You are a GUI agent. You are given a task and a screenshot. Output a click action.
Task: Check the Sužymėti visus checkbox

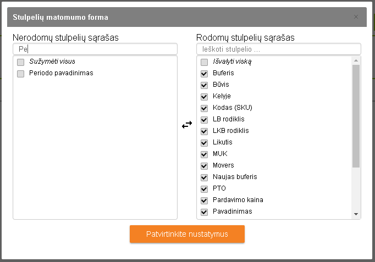[x=21, y=62]
